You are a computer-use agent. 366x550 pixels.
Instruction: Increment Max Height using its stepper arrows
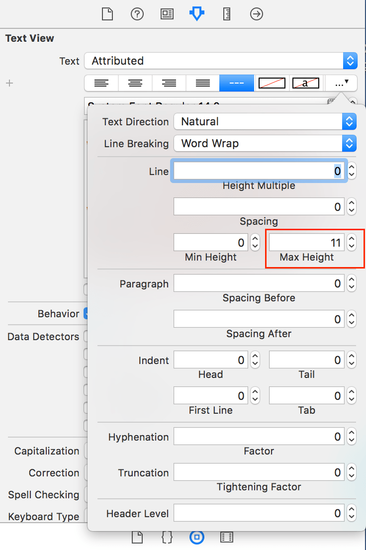(x=352, y=240)
